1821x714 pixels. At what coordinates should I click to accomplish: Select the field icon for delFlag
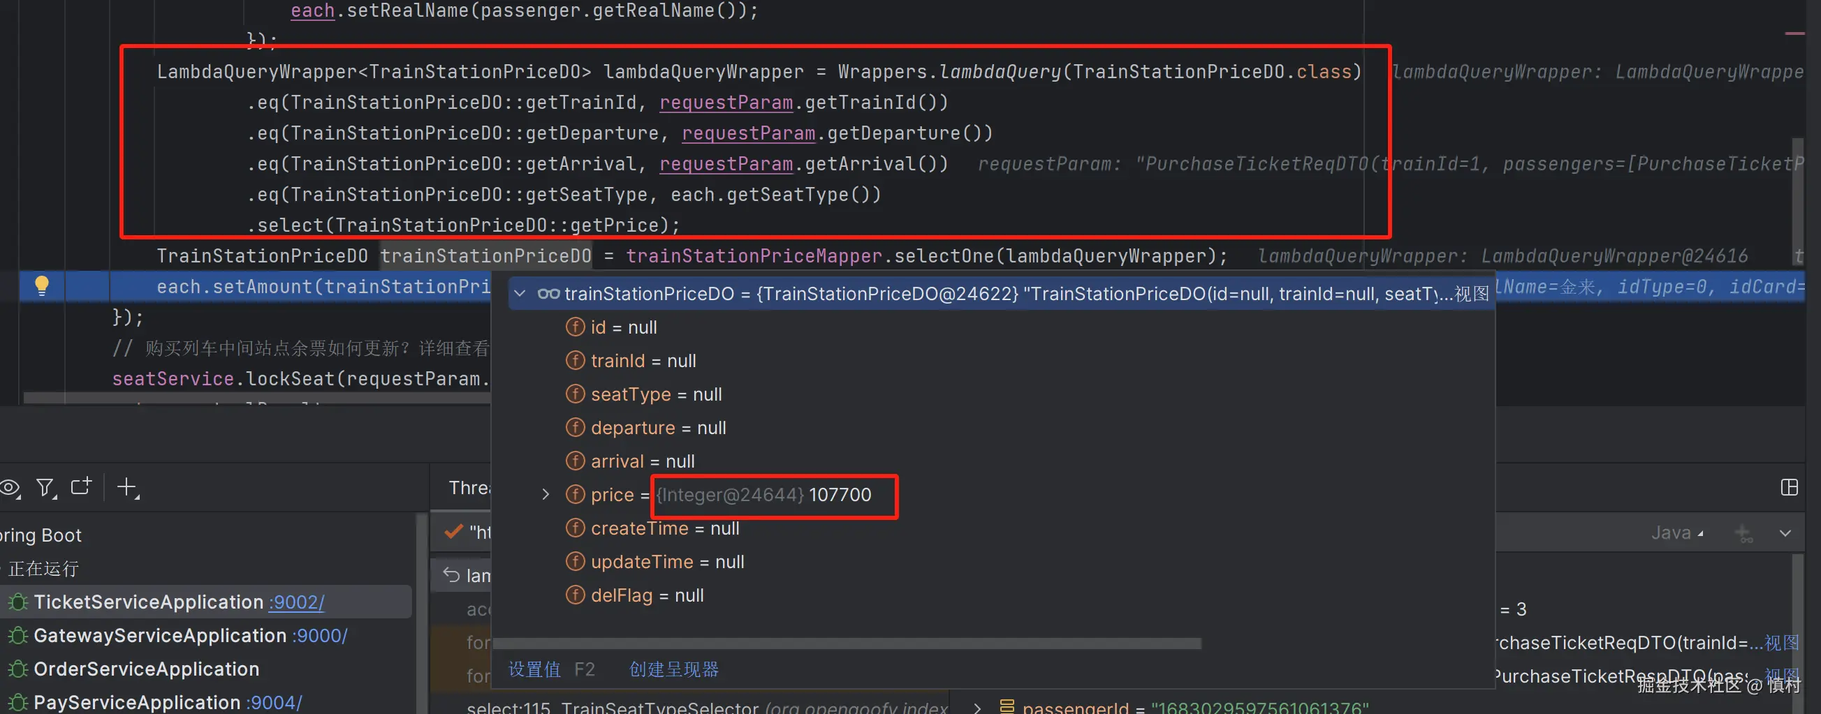575,595
